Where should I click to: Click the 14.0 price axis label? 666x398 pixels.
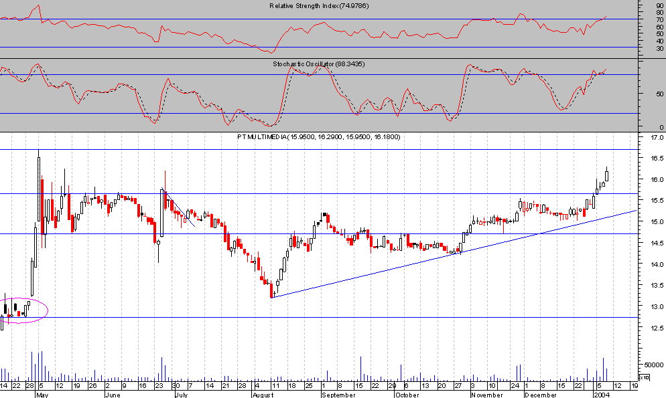[657, 264]
